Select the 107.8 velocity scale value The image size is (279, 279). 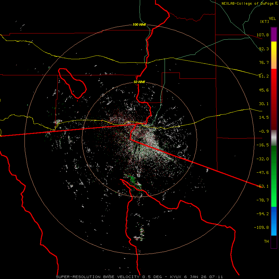pyautogui.click(x=263, y=35)
